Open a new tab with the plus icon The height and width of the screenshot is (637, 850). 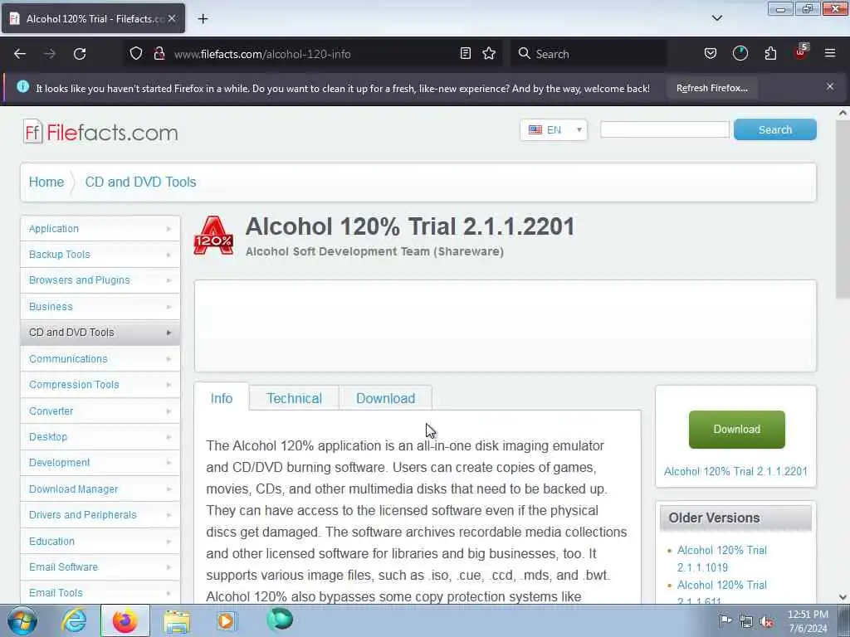[203, 19]
